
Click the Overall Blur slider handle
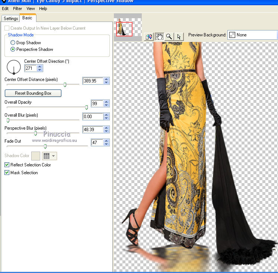[8, 120]
